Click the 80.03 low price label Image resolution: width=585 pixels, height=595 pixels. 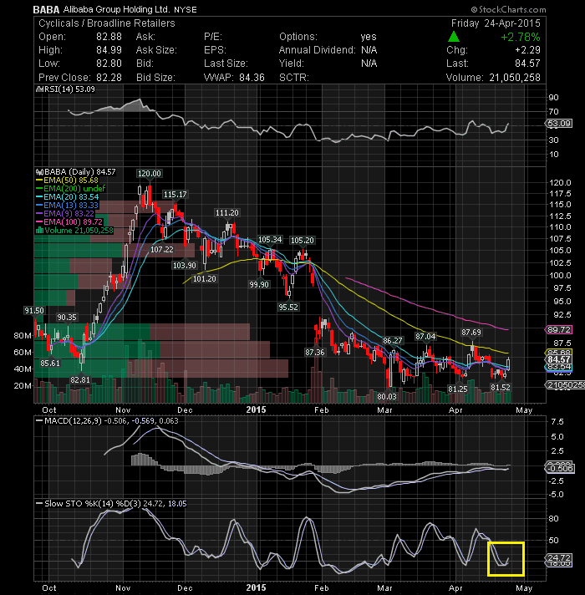pyautogui.click(x=387, y=397)
